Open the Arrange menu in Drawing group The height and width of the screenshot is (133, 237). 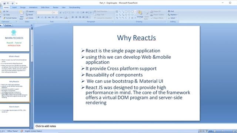tap(140, 14)
